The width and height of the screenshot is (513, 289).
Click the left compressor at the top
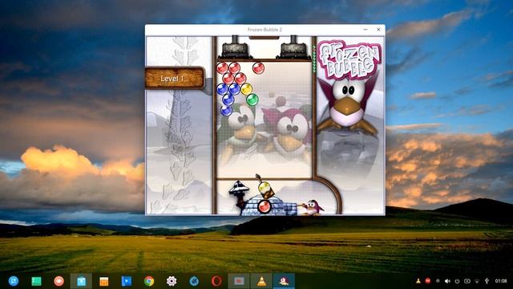click(235, 47)
